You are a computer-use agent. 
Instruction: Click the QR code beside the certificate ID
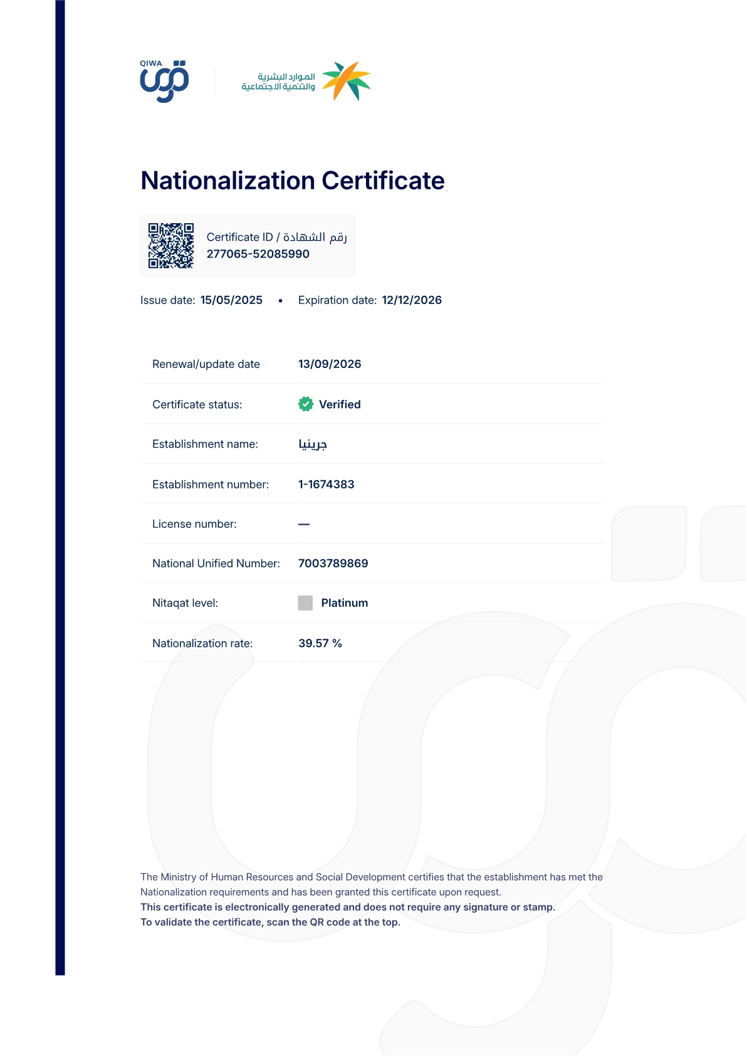tap(171, 246)
